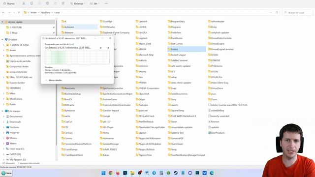Focus the Buscar en Local search field

coord(297,12)
